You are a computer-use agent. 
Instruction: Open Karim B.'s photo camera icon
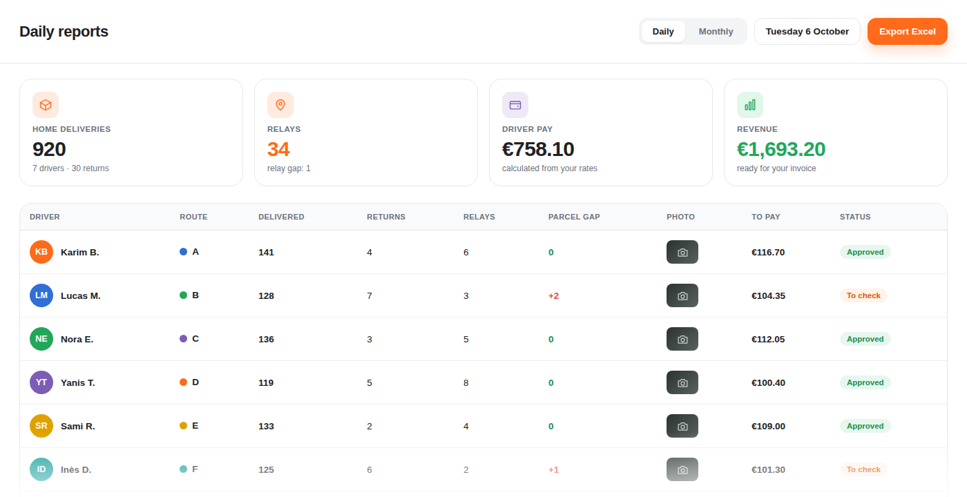pos(682,252)
